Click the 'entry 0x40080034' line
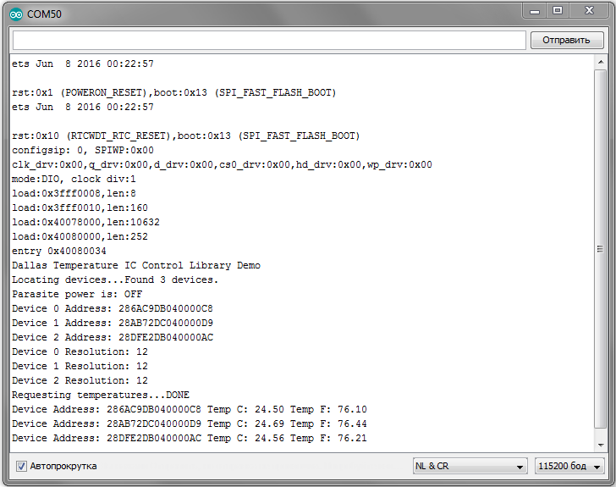The height and width of the screenshot is (487, 616). (59, 251)
